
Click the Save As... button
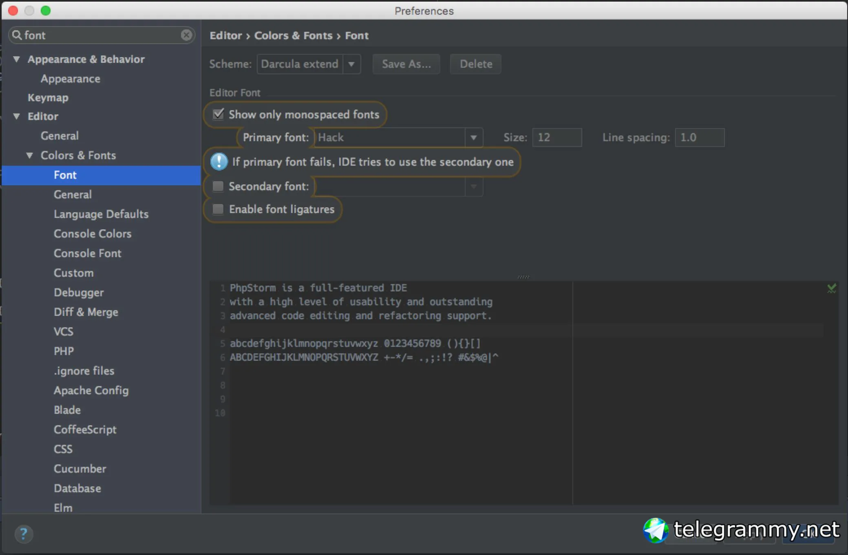tap(406, 64)
